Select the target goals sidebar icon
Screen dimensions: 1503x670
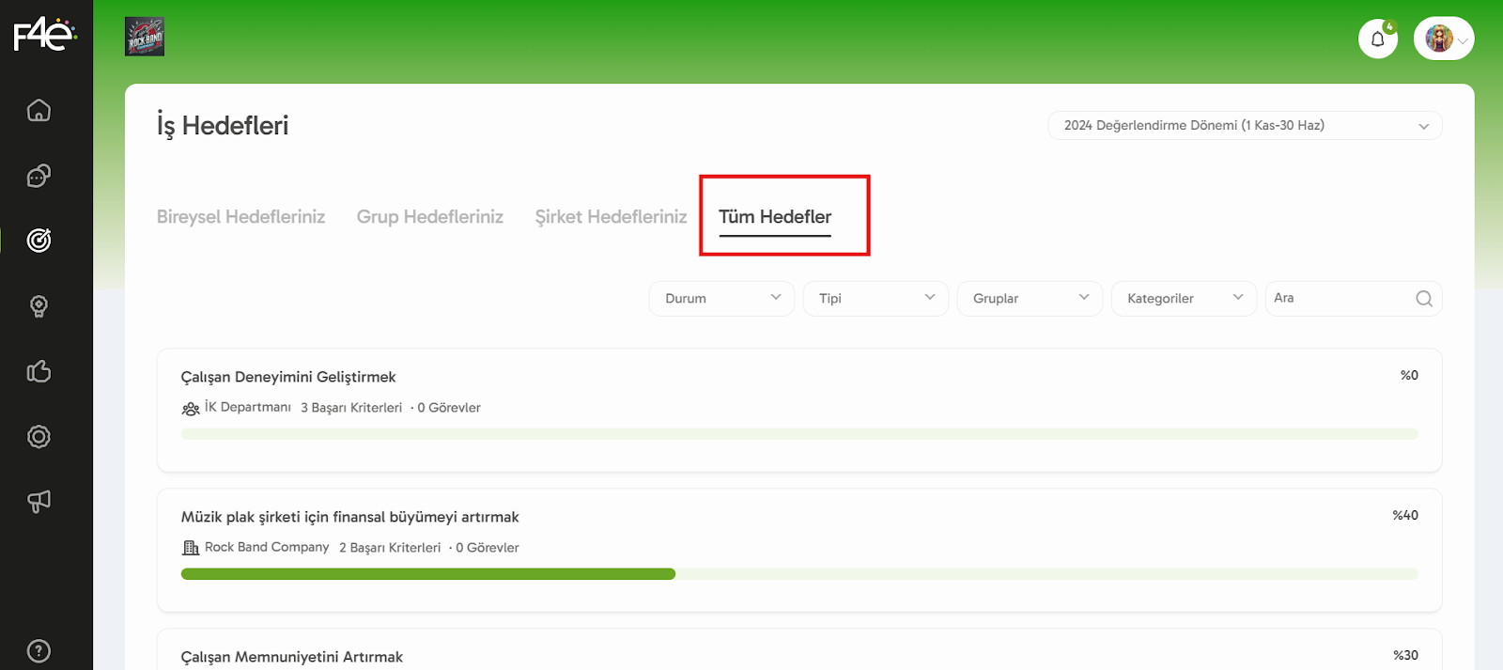tap(39, 241)
